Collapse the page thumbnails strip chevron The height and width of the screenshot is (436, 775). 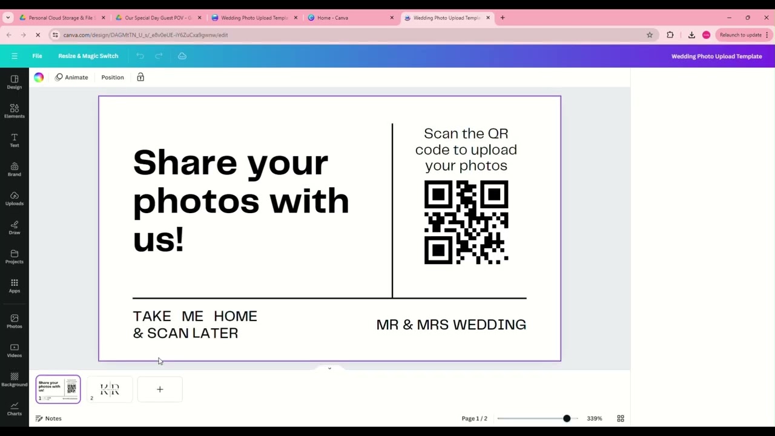[x=329, y=368]
